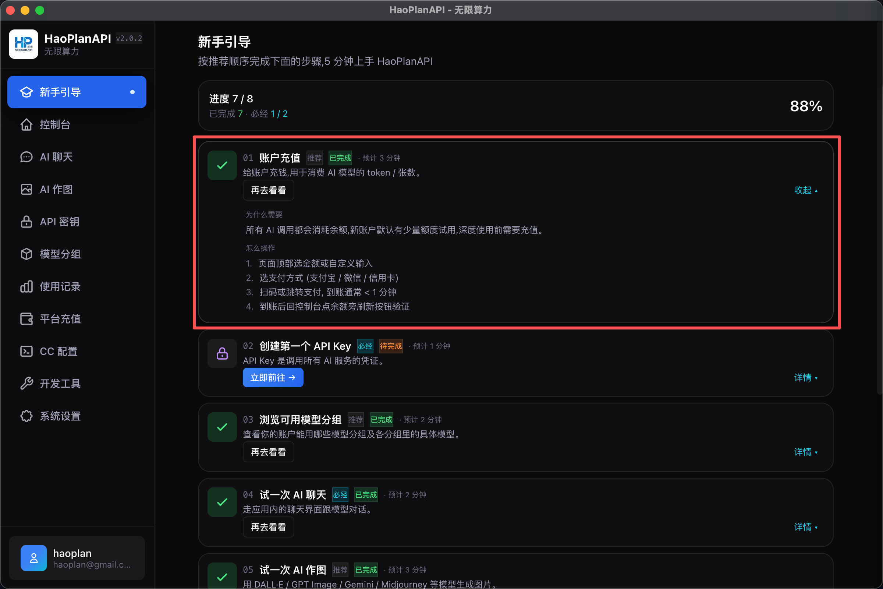Open CC 配置 in the sidebar
Image resolution: width=883 pixels, height=589 pixels.
click(x=77, y=351)
